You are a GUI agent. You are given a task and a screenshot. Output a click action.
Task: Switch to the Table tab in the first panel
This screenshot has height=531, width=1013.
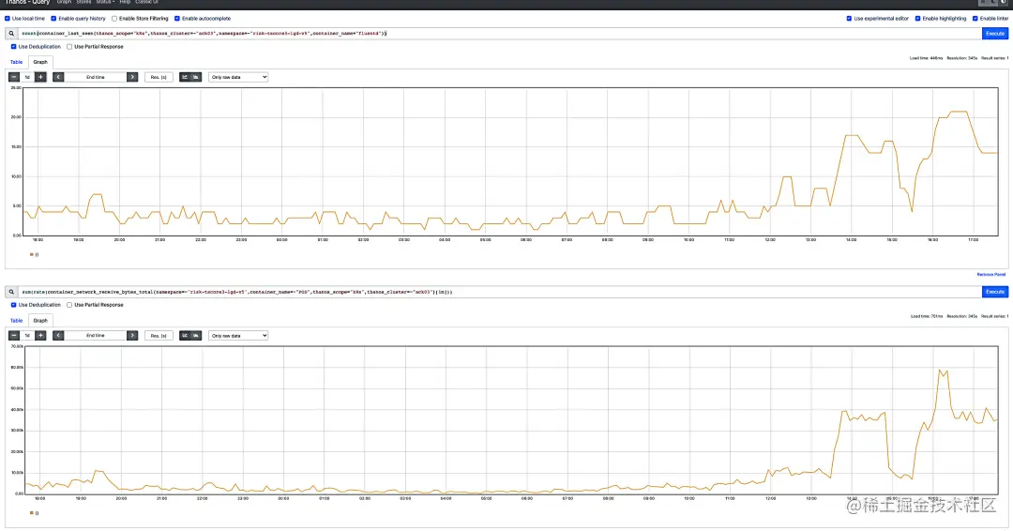pyautogui.click(x=16, y=62)
